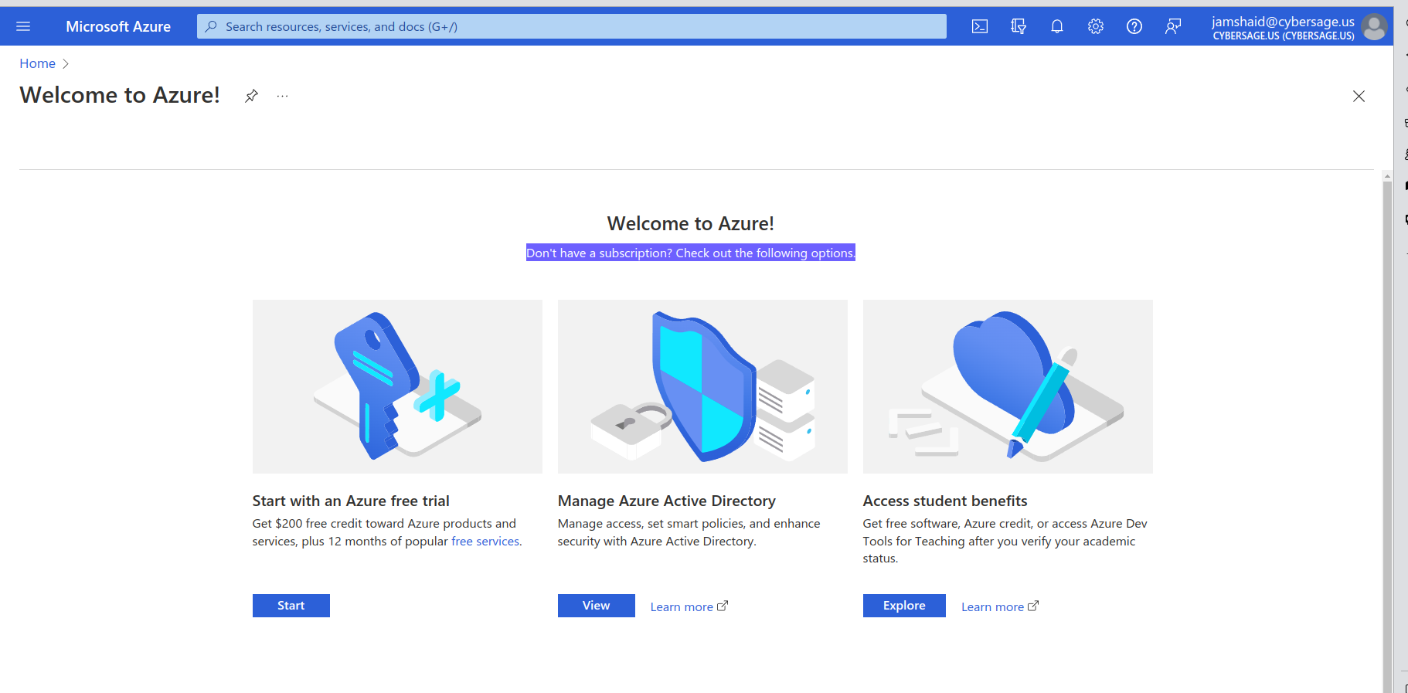
Task: Open the more options ellipsis
Action: coord(283,96)
